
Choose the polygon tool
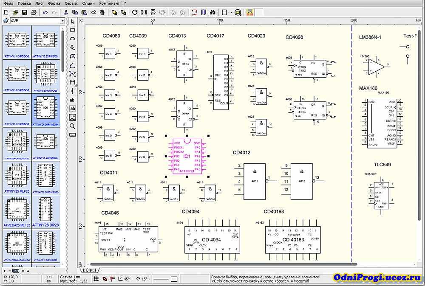point(72,56)
